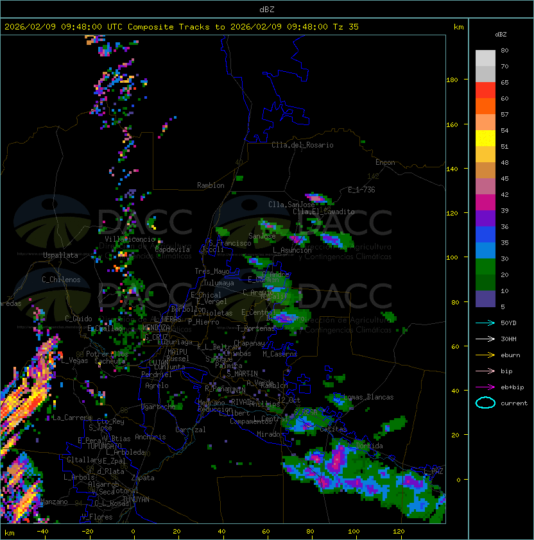Image resolution: width=534 pixels, height=540 pixels.
Task: Click the 30HM white arrow legend icon
Action: tap(485, 339)
